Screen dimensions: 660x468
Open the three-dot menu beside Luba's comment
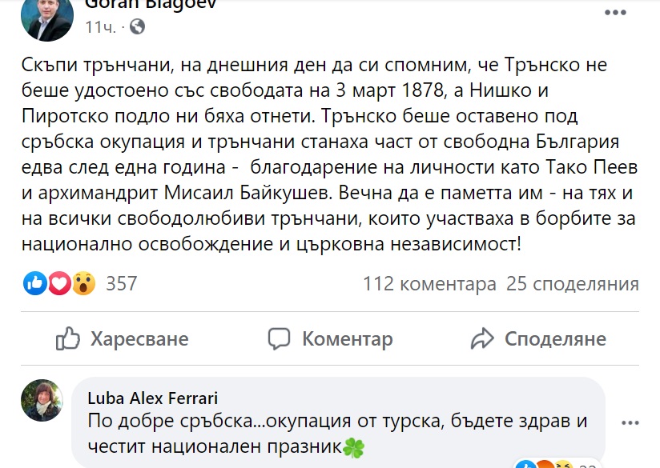pos(634,420)
